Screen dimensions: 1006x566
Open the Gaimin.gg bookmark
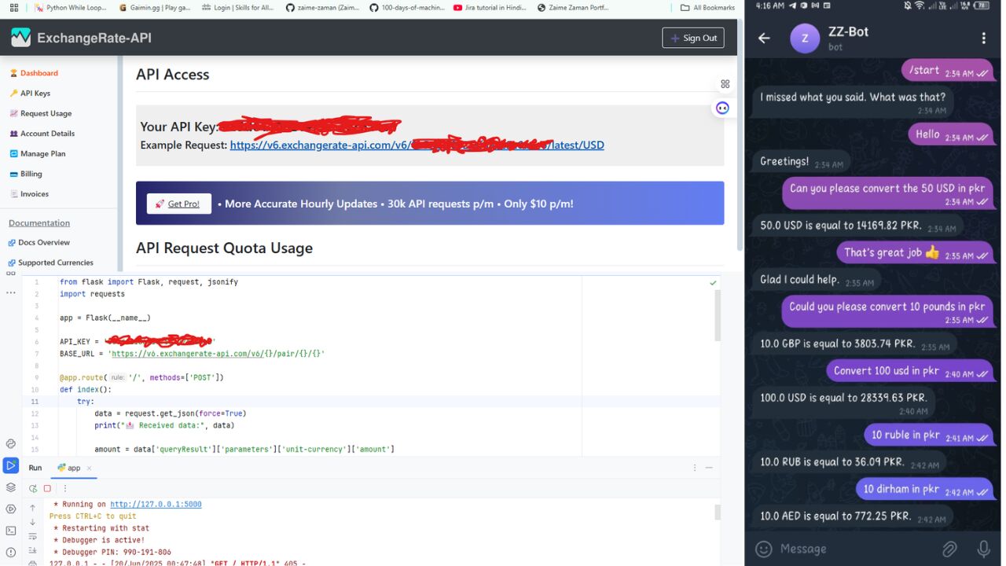pos(155,8)
